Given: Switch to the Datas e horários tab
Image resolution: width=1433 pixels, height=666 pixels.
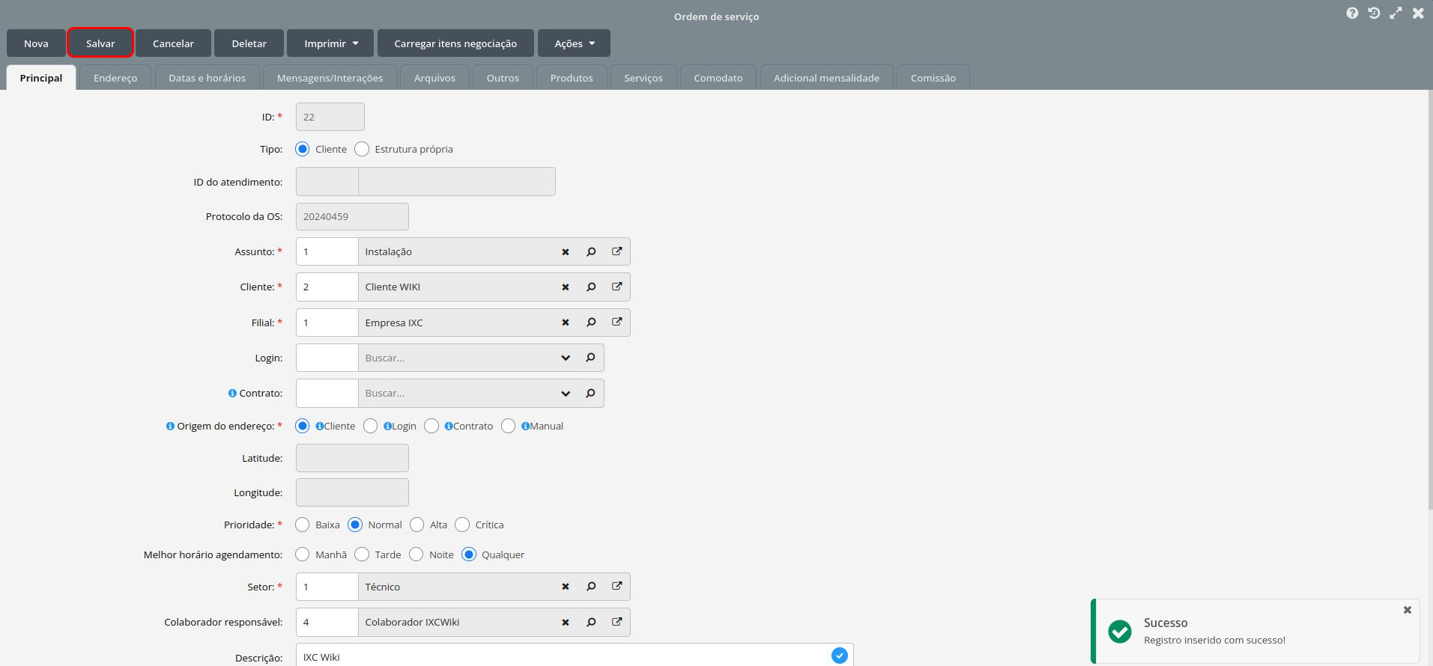Looking at the screenshot, I should click(207, 78).
